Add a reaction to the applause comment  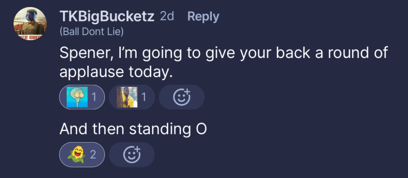181,97
